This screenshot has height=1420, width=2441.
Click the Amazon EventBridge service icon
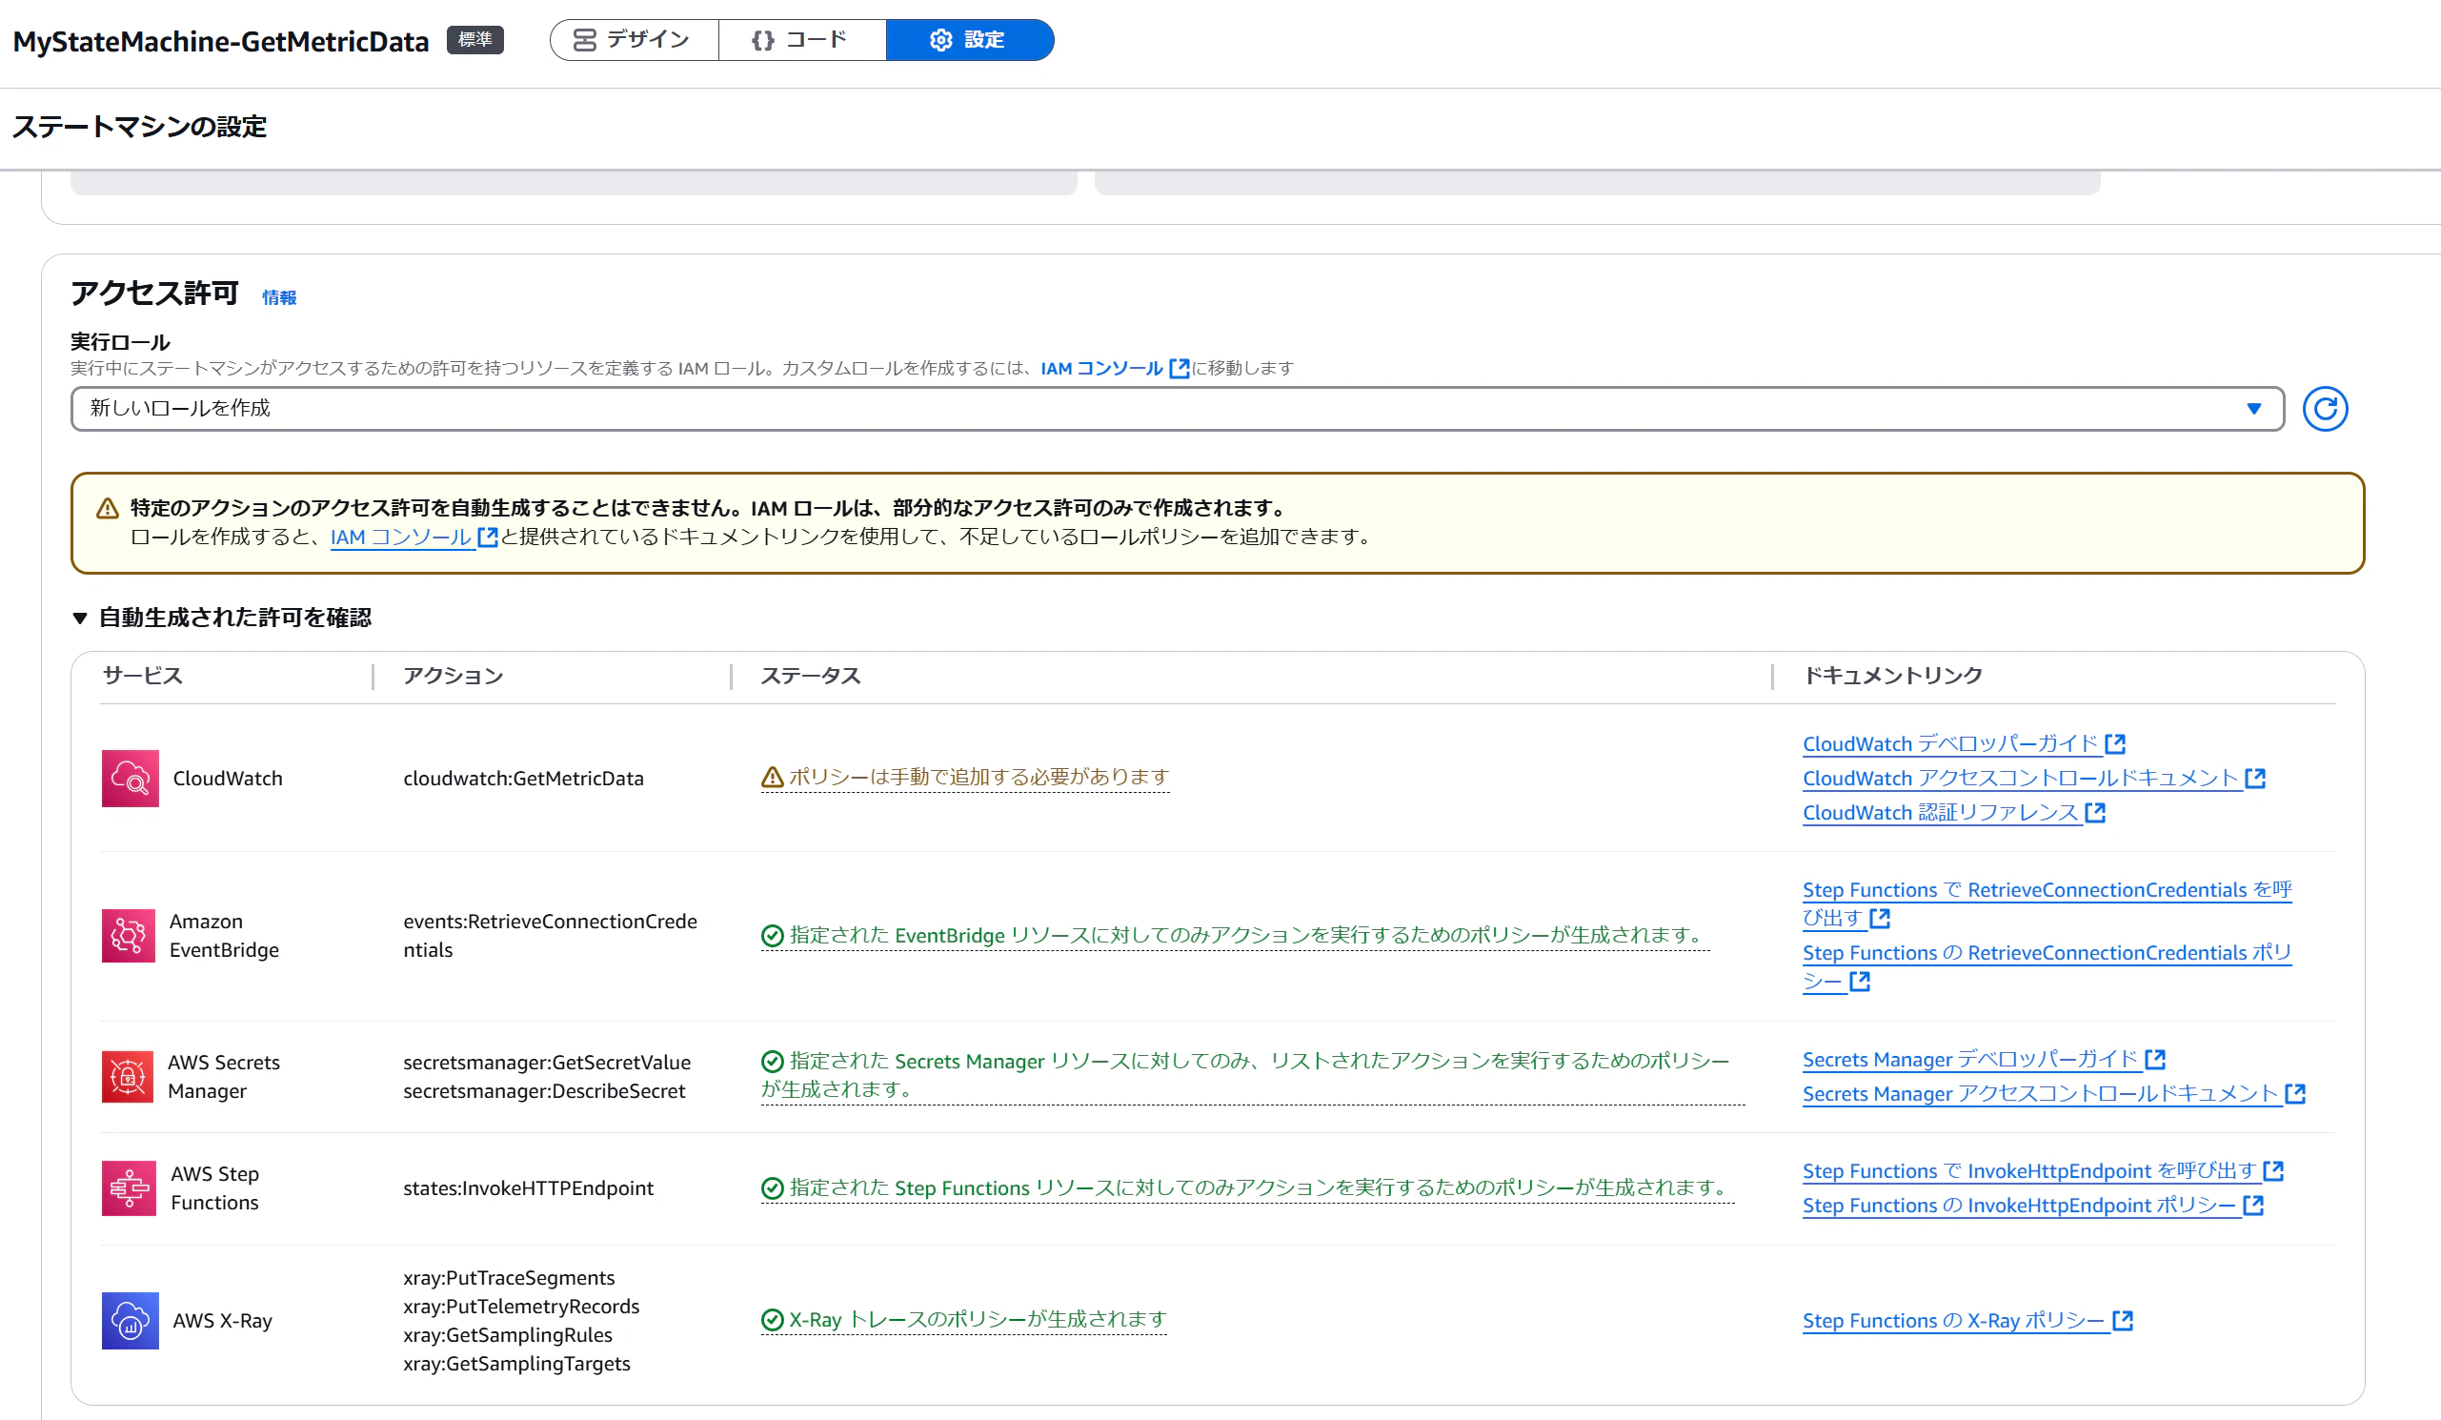128,935
